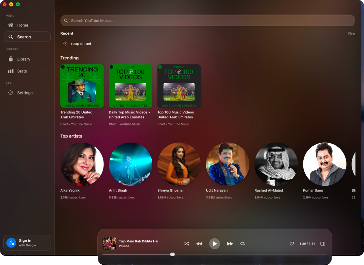This screenshot has width=364, height=265.
Task: Open Arijit Singh artist photo
Action: 130,164
